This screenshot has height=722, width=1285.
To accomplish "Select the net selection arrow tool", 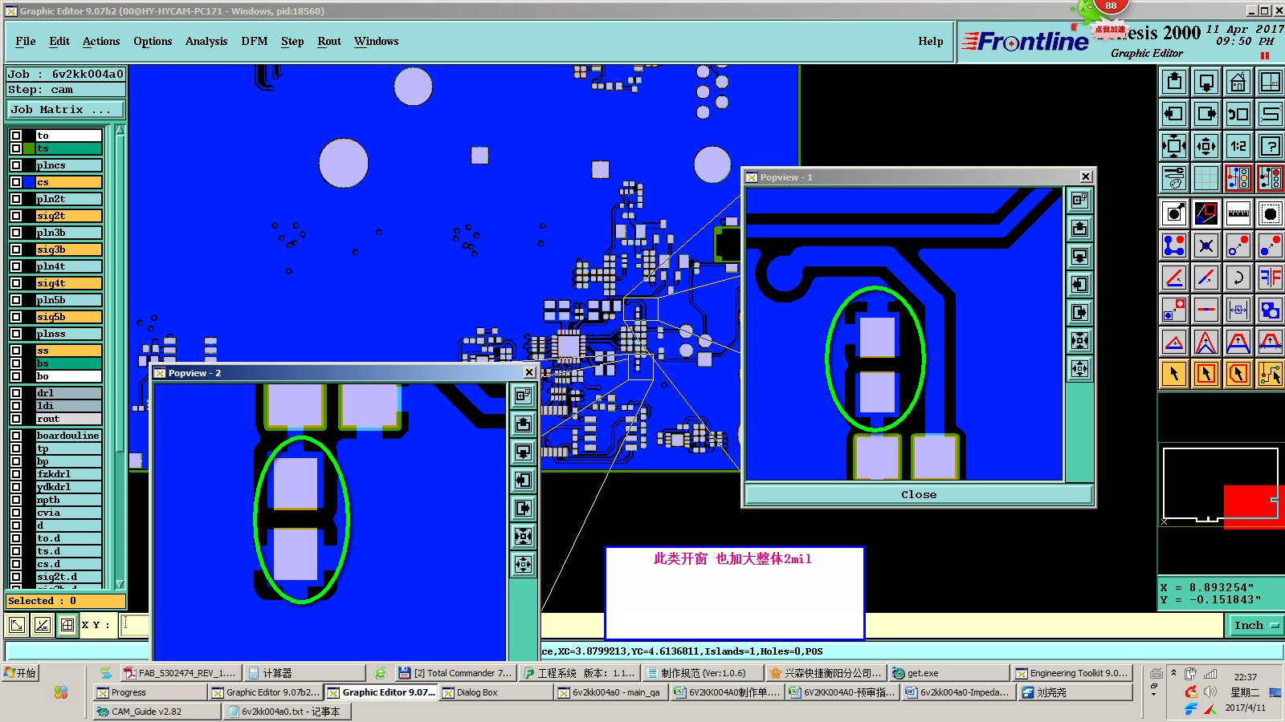I will click(x=1271, y=374).
